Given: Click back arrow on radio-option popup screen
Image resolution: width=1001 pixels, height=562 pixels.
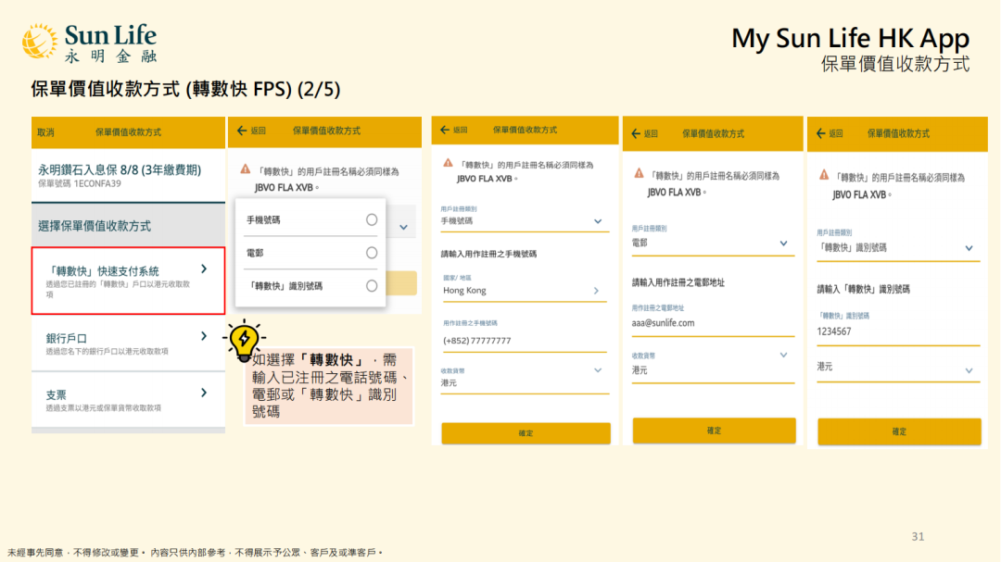Looking at the screenshot, I should click(x=241, y=131).
